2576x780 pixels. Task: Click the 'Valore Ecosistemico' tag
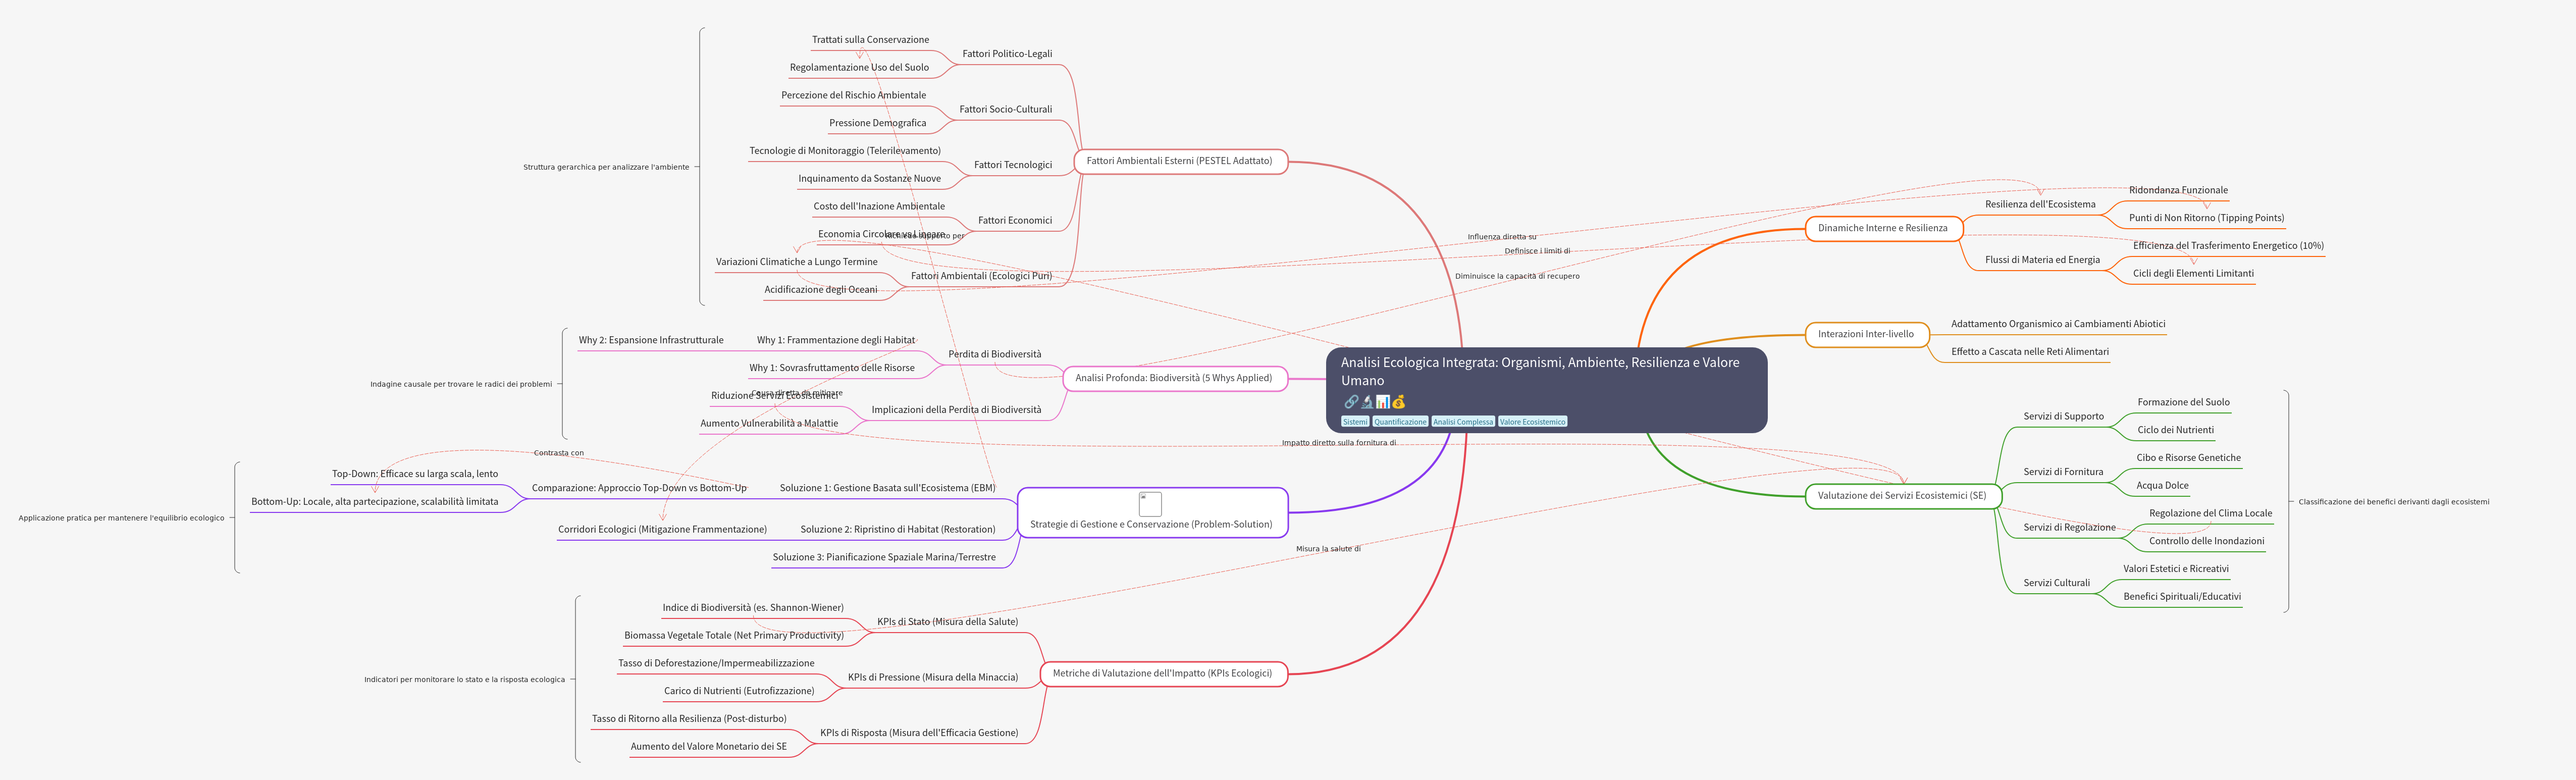(x=1532, y=422)
